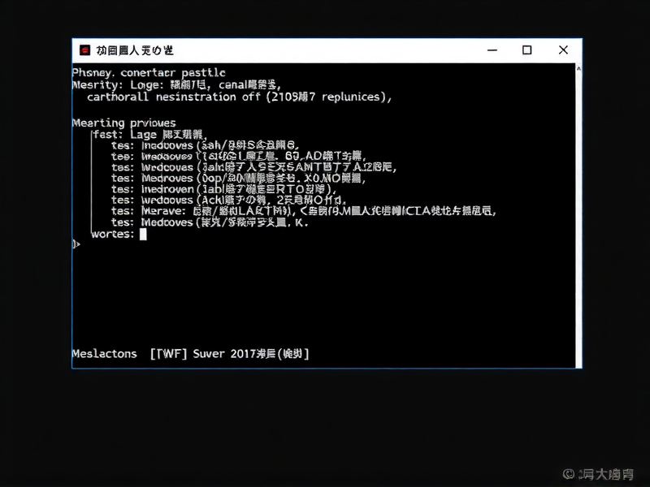650x487 pixels.
Task: Click the console application icon in the title bar
Action: [84, 50]
